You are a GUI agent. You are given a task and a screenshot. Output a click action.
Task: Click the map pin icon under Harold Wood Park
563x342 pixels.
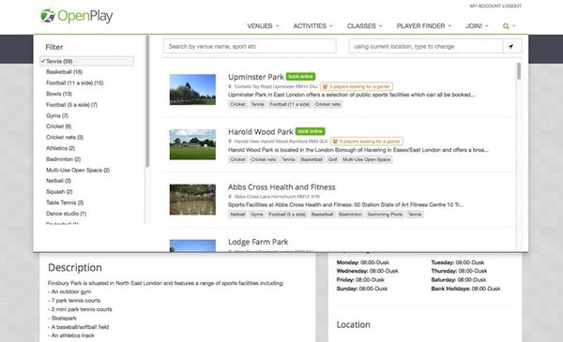tap(230, 141)
